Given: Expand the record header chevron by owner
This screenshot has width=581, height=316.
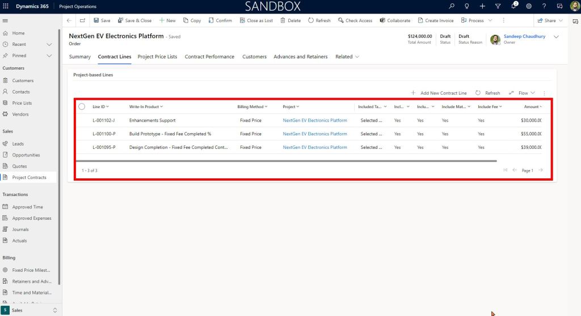Looking at the screenshot, I should 555,37.
